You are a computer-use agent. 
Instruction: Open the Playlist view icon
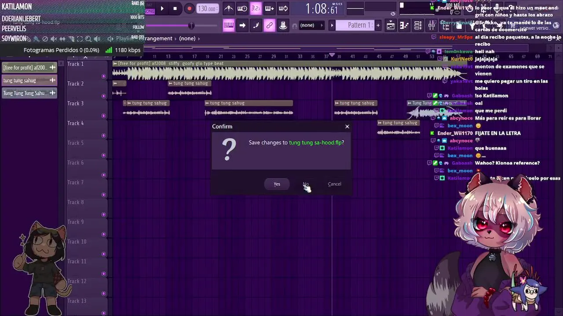click(391, 26)
